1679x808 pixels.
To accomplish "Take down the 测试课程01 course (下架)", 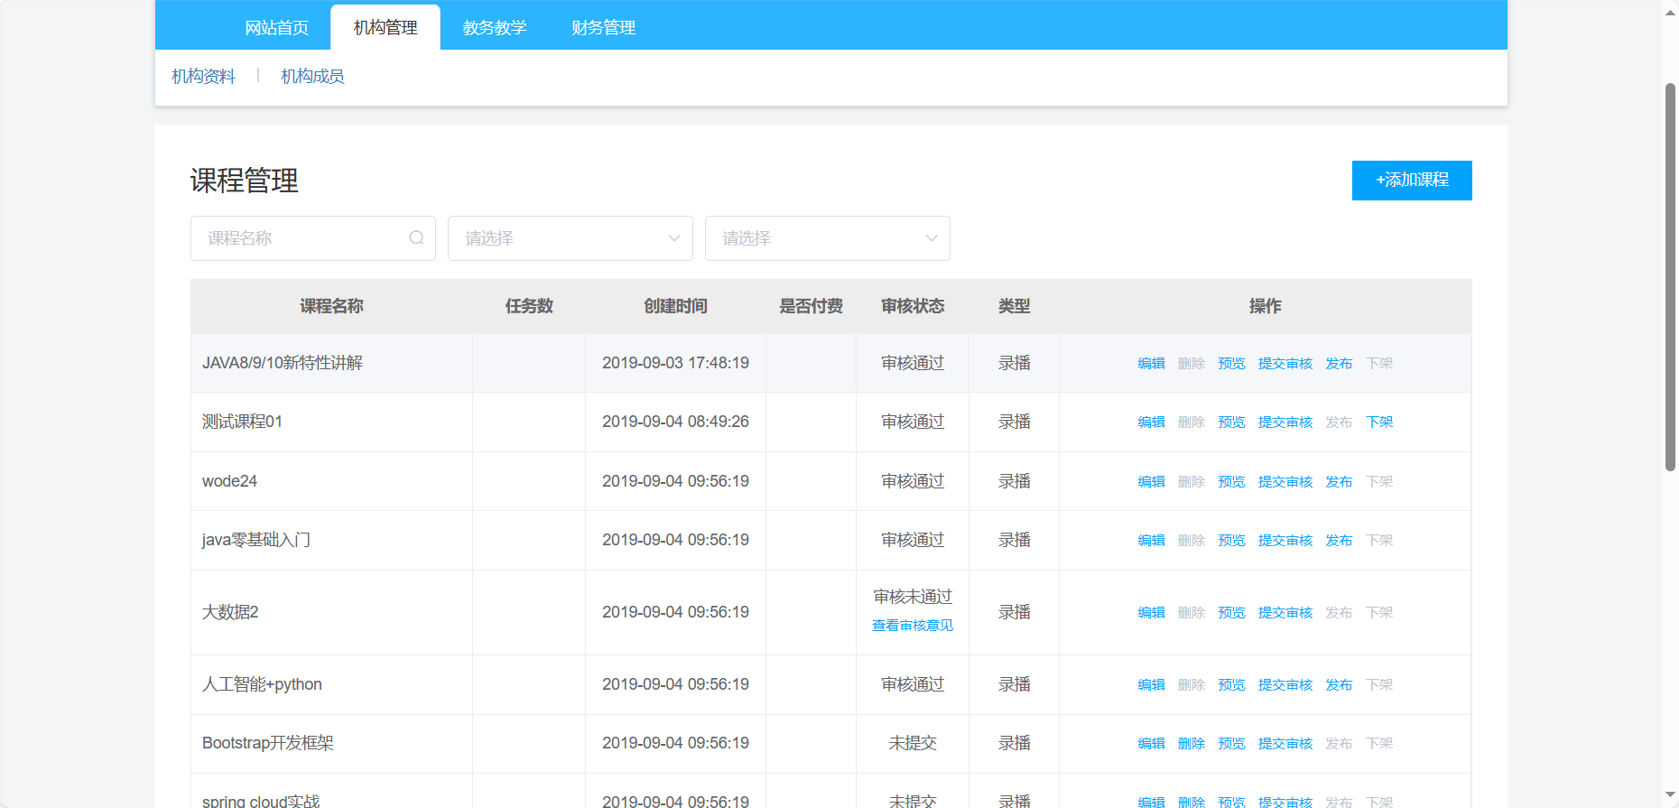I will (1379, 422).
